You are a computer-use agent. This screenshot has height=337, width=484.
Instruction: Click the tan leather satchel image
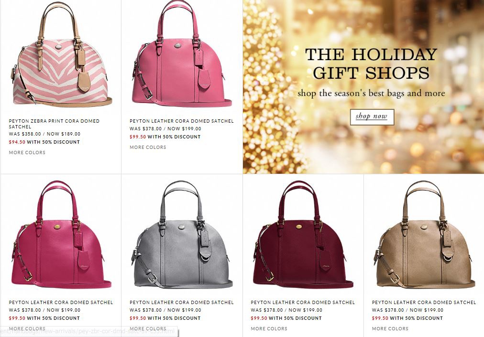coord(424,234)
